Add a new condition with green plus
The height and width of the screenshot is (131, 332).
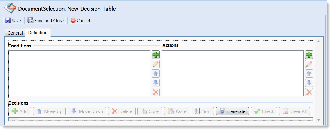(x=155, y=55)
